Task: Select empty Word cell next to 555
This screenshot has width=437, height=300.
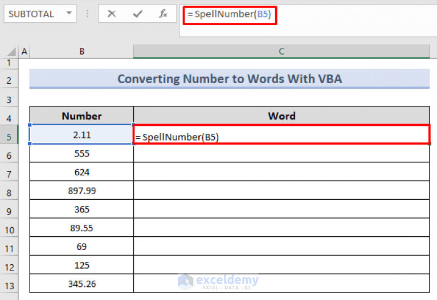Action: click(x=281, y=153)
